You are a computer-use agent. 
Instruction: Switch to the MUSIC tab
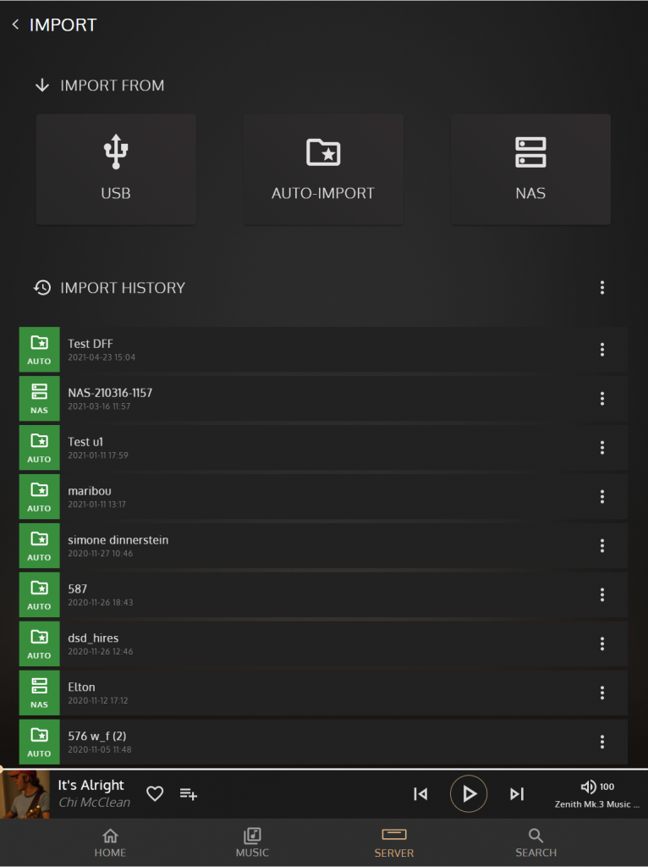pos(252,842)
